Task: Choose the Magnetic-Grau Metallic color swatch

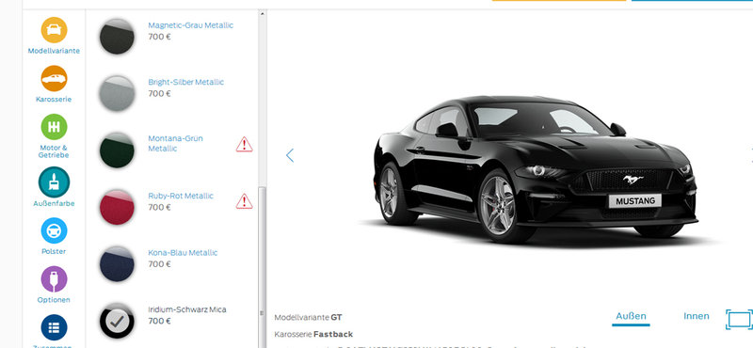Action: (x=117, y=37)
